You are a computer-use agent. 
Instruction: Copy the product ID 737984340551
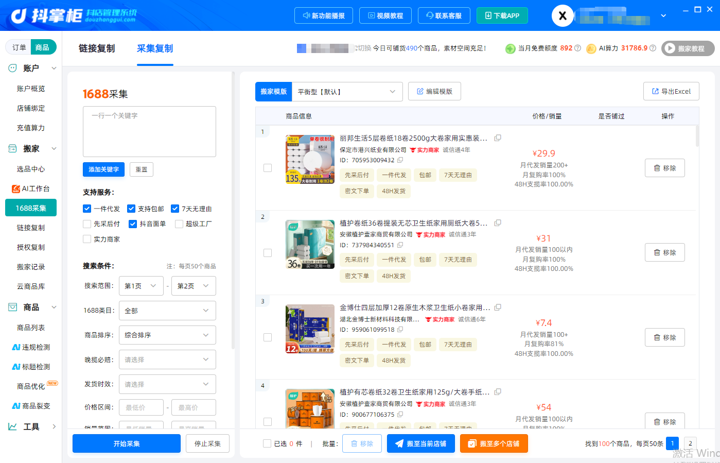point(400,245)
